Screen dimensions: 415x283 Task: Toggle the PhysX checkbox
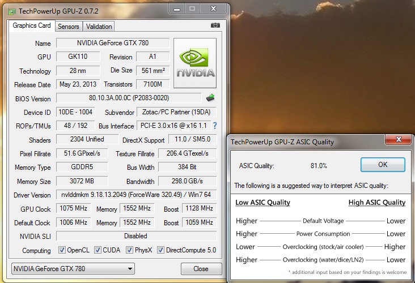tap(129, 250)
